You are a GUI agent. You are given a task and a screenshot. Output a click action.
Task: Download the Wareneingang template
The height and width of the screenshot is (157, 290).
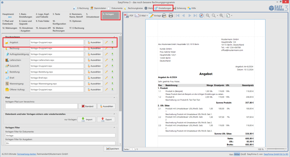pos(112,84)
